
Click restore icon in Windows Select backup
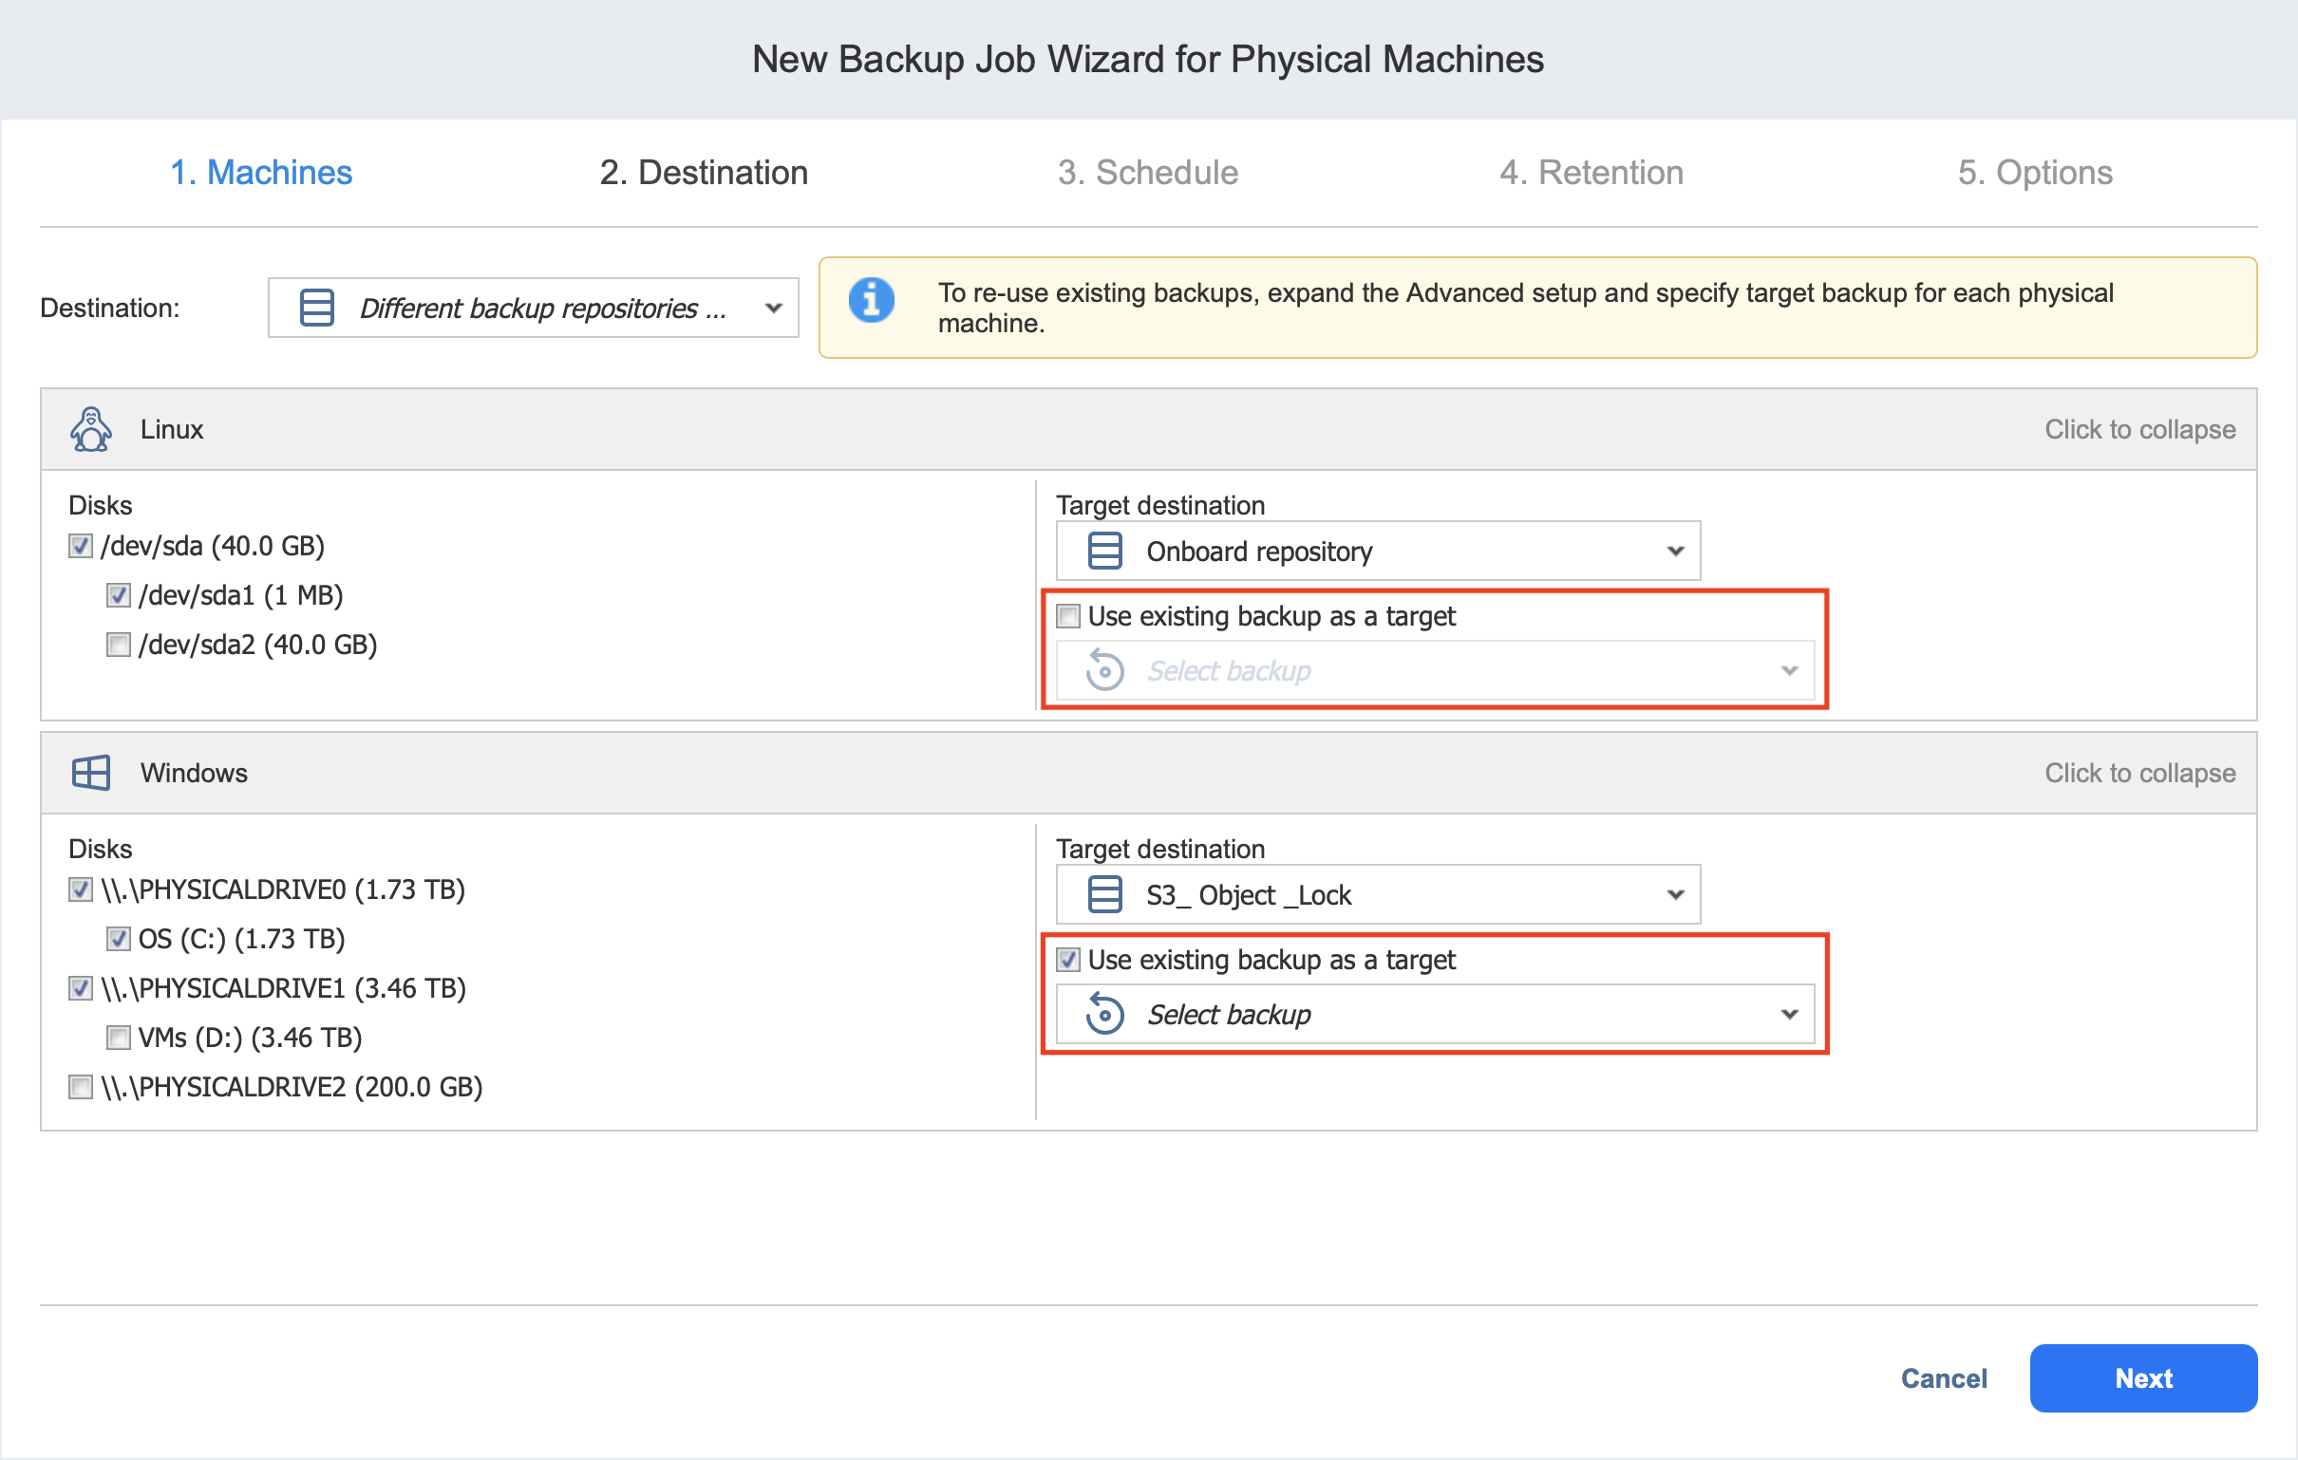pos(1104,1015)
